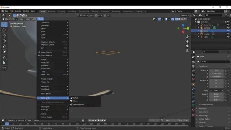Open the Keying menu in timeline
The image size is (231, 130).
(22, 120)
